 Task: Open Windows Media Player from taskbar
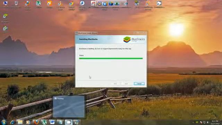[28, 122]
